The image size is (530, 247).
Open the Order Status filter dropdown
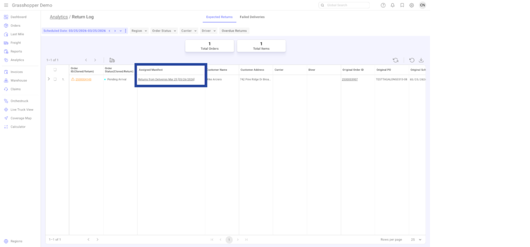[164, 30]
